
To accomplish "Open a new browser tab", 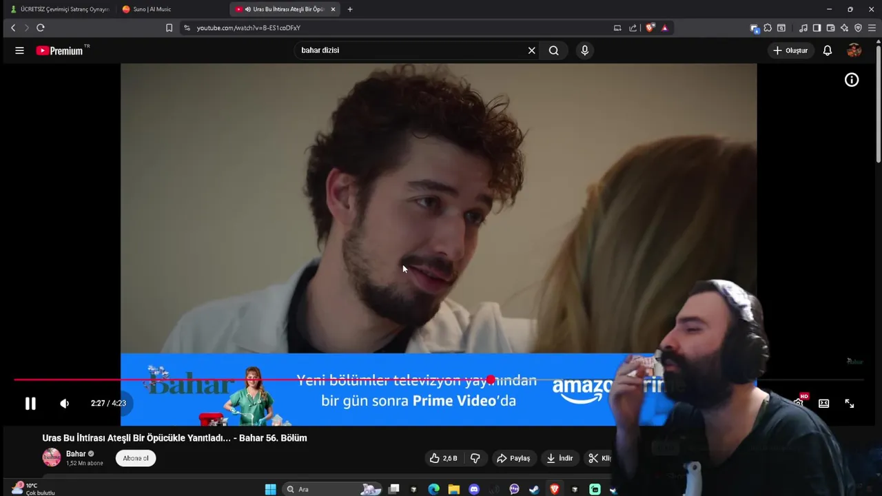I will [x=350, y=9].
